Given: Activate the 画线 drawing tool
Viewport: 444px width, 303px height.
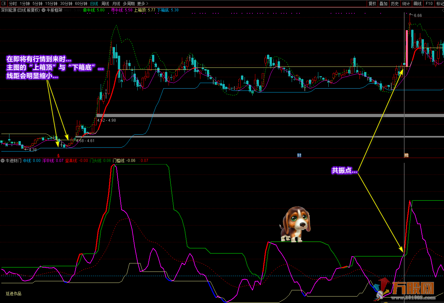Looking at the screenshot, I should (417, 4).
